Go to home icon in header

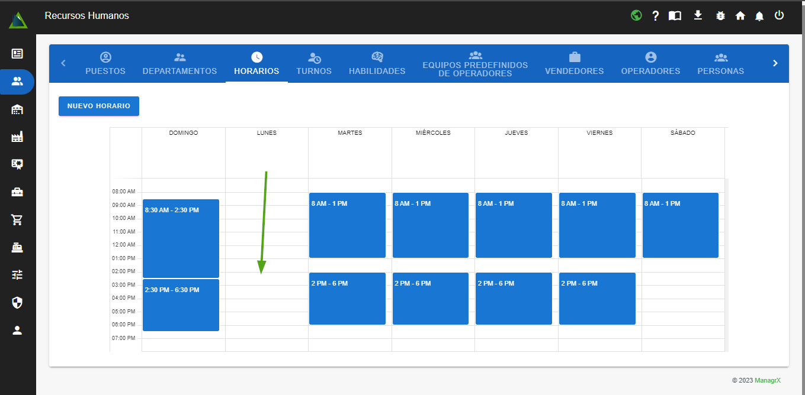click(x=740, y=16)
